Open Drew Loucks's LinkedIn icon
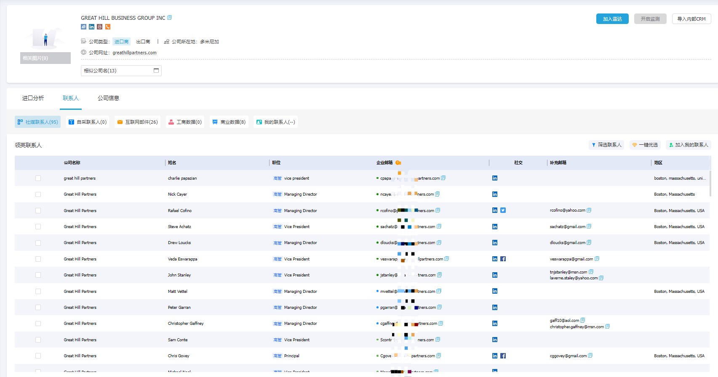Screen dimensions: 718x377 495,242
